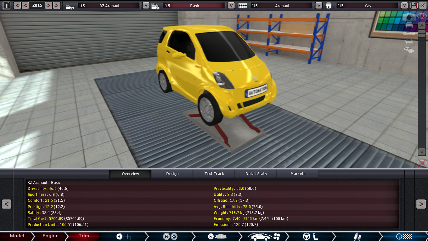
Task: Toggle the crossed-out eye icon at bottom right
Action: 422,163
